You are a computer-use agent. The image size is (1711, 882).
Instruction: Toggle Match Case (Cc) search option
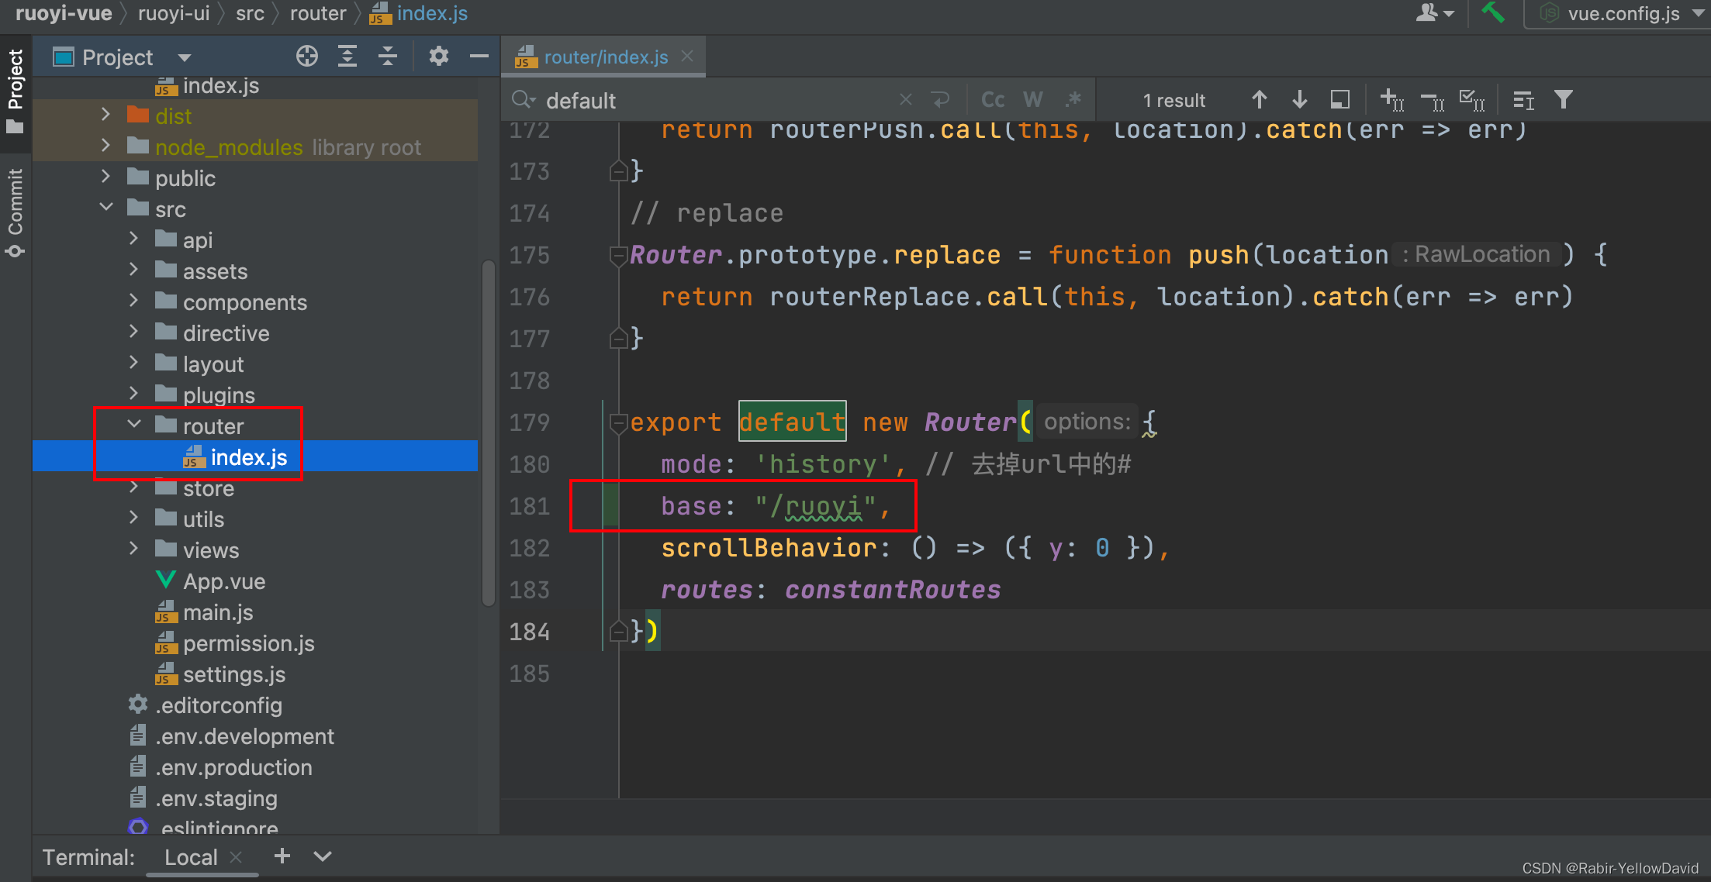(993, 100)
